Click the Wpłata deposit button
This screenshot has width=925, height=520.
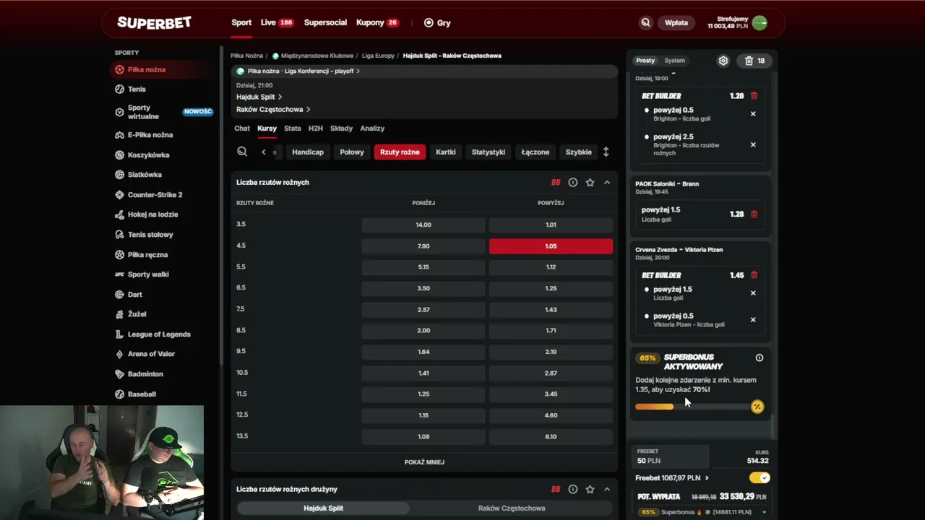[676, 22]
